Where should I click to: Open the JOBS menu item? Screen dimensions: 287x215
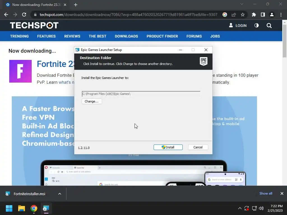215,36
